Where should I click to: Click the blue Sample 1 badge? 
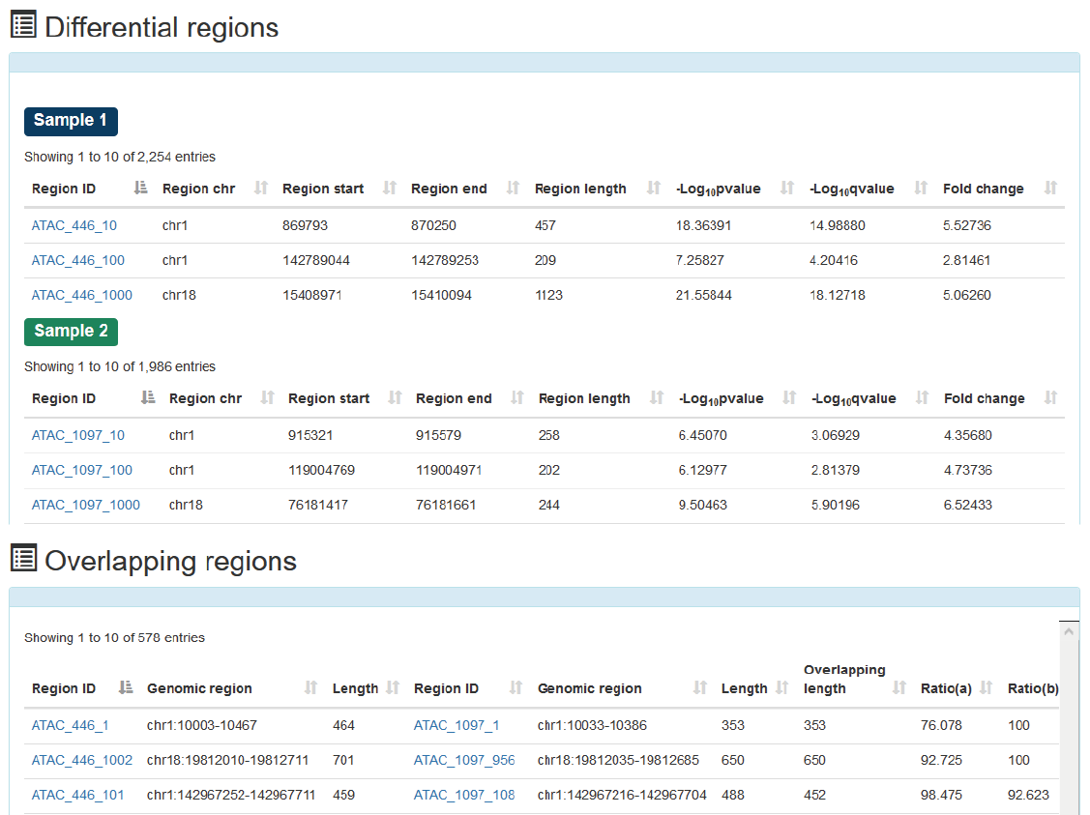[71, 121]
